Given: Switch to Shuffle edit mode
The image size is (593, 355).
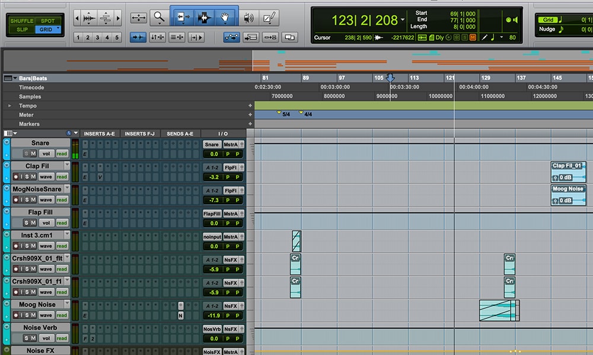Looking at the screenshot, I should (22, 21).
